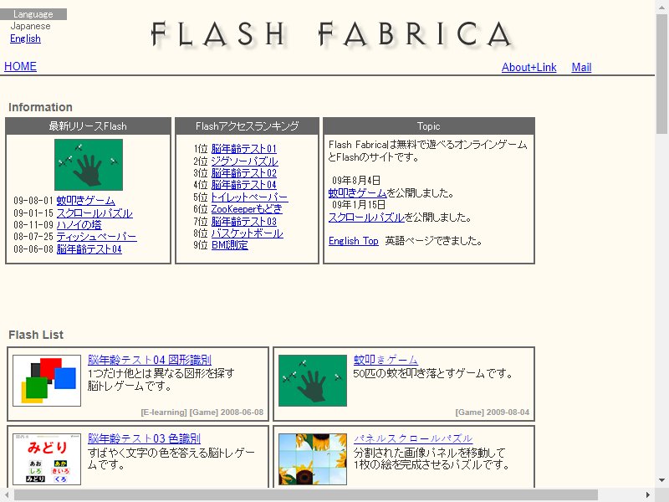Viewport: 669px width, 502px height.
Task: Click the colored squares thumbnail
Action: [x=47, y=381]
